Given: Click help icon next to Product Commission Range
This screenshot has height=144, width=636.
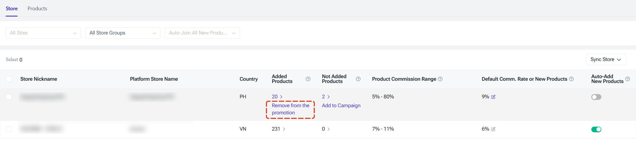Looking at the screenshot, I should [x=440, y=79].
